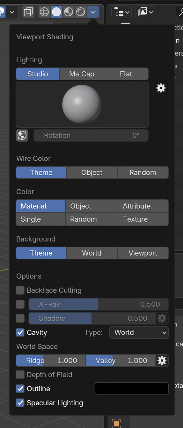Switch lighting to MatCap tab
This screenshot has height=428, width=183.
coord(82,74)
